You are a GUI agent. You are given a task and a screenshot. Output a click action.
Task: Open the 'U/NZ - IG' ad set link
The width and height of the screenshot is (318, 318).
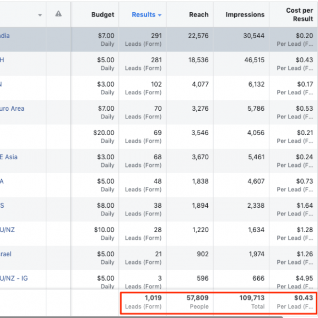[x=14, y=278]
